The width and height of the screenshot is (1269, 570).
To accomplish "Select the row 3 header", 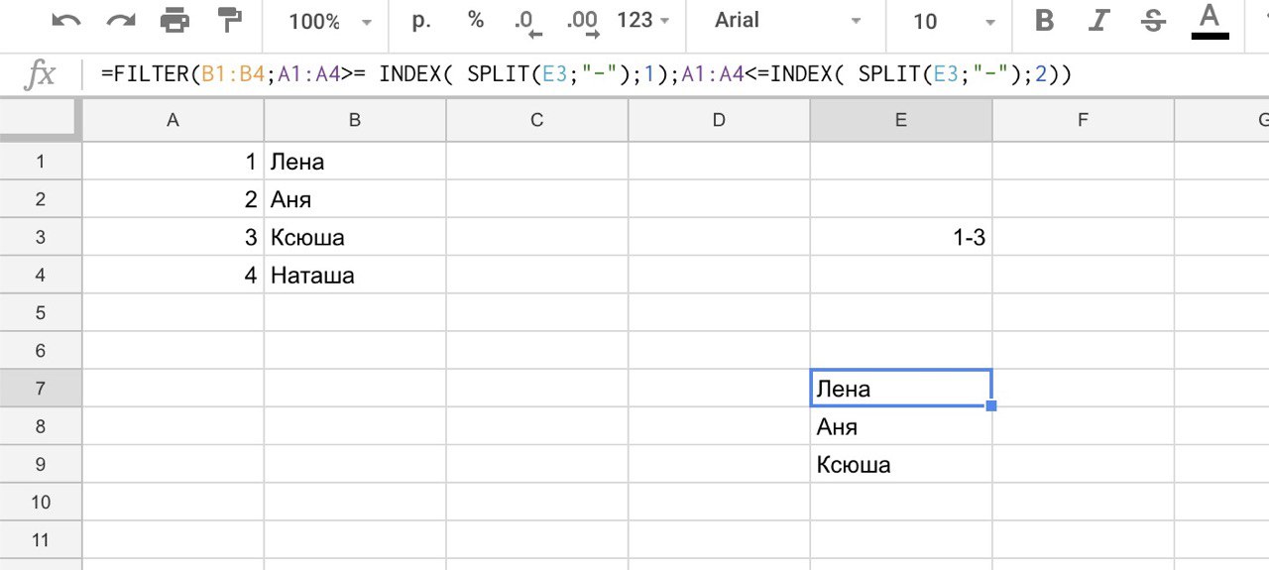I will pos(41,238).
